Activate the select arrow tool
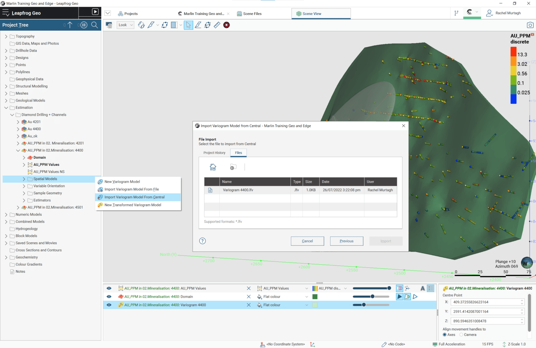Viewport: 536px width, 348px height. click(188, 25)
